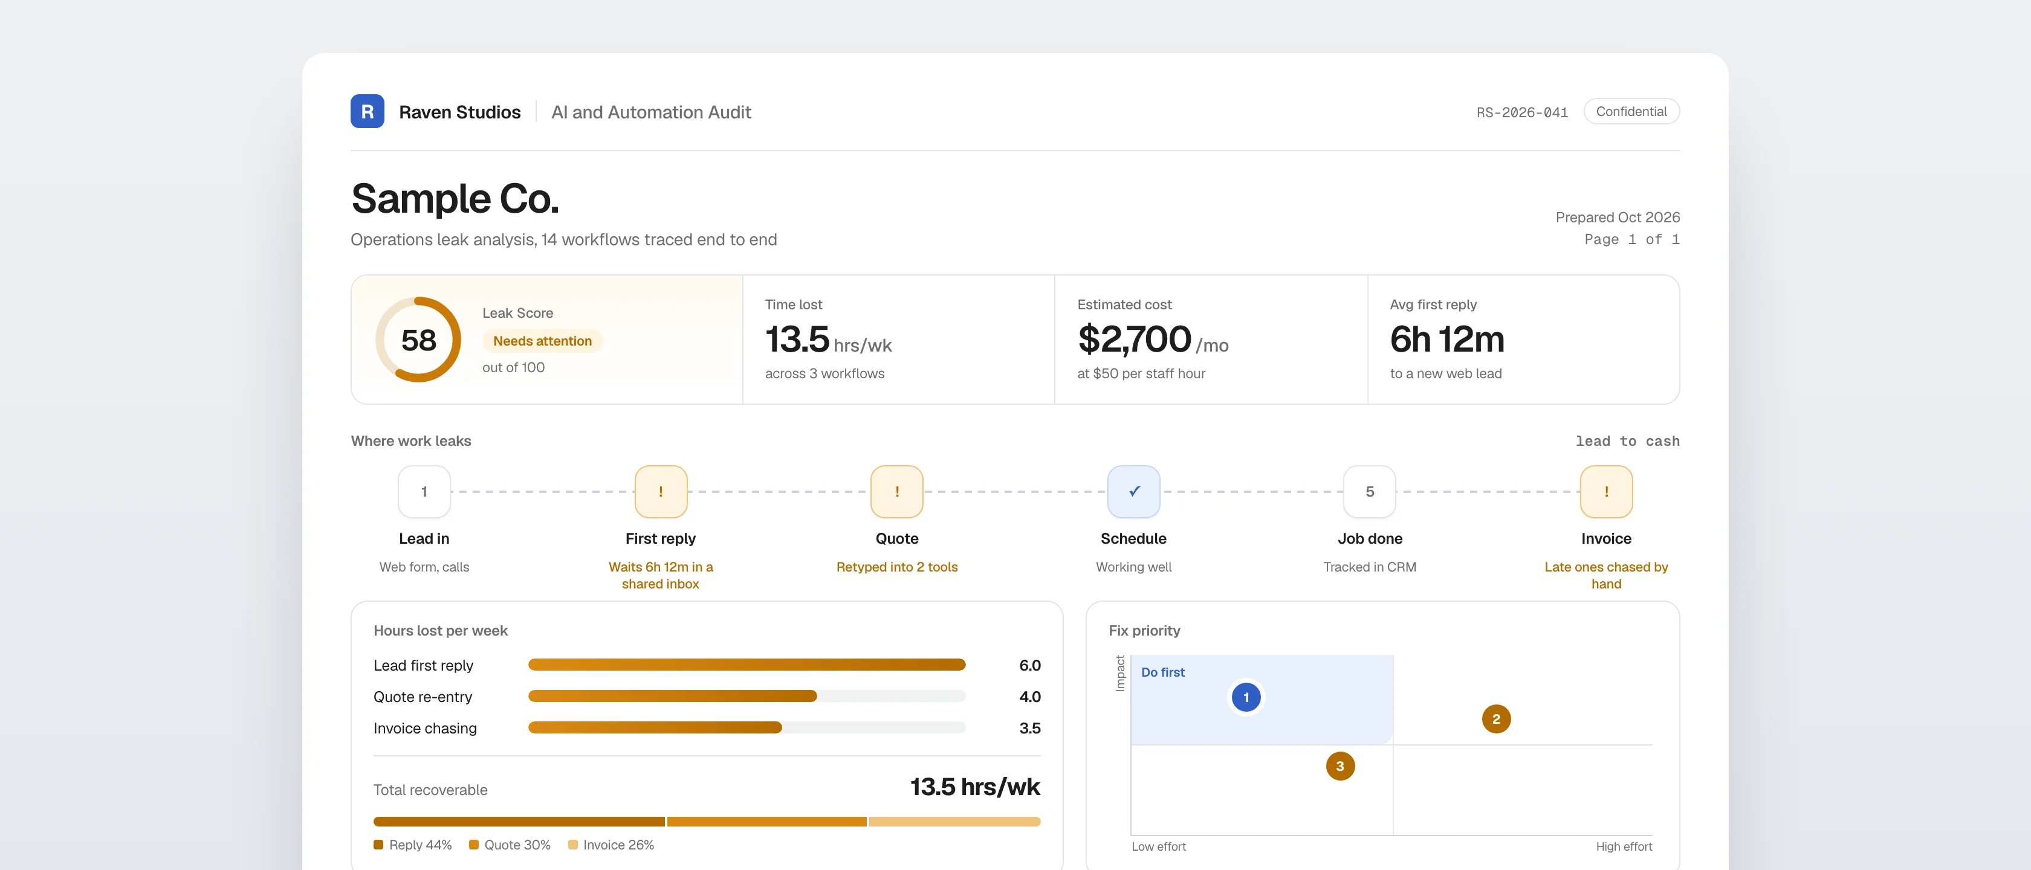Click the Confidential badge
The height and width of the screenshot is (870, 2031).
click(1631, 111)
